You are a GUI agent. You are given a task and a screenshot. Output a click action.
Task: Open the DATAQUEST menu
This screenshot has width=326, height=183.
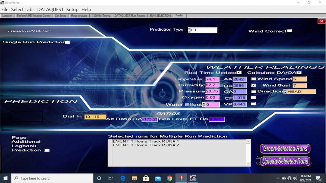pos(50,9)
